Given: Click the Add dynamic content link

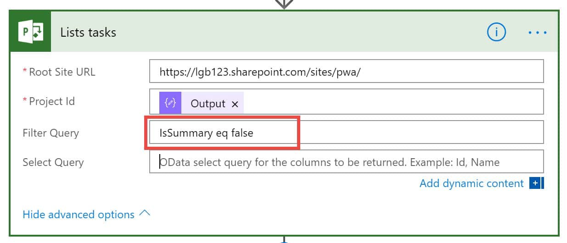Looking at the screenshot, I should pyautogui.click(x=472, y=183).
